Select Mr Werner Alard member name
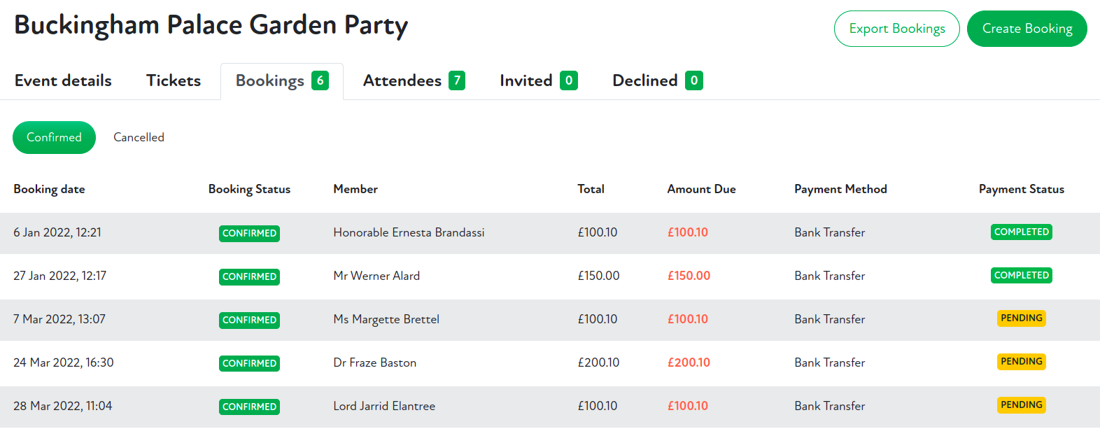This screenshot has width=1100, height=443. (376, 276)
